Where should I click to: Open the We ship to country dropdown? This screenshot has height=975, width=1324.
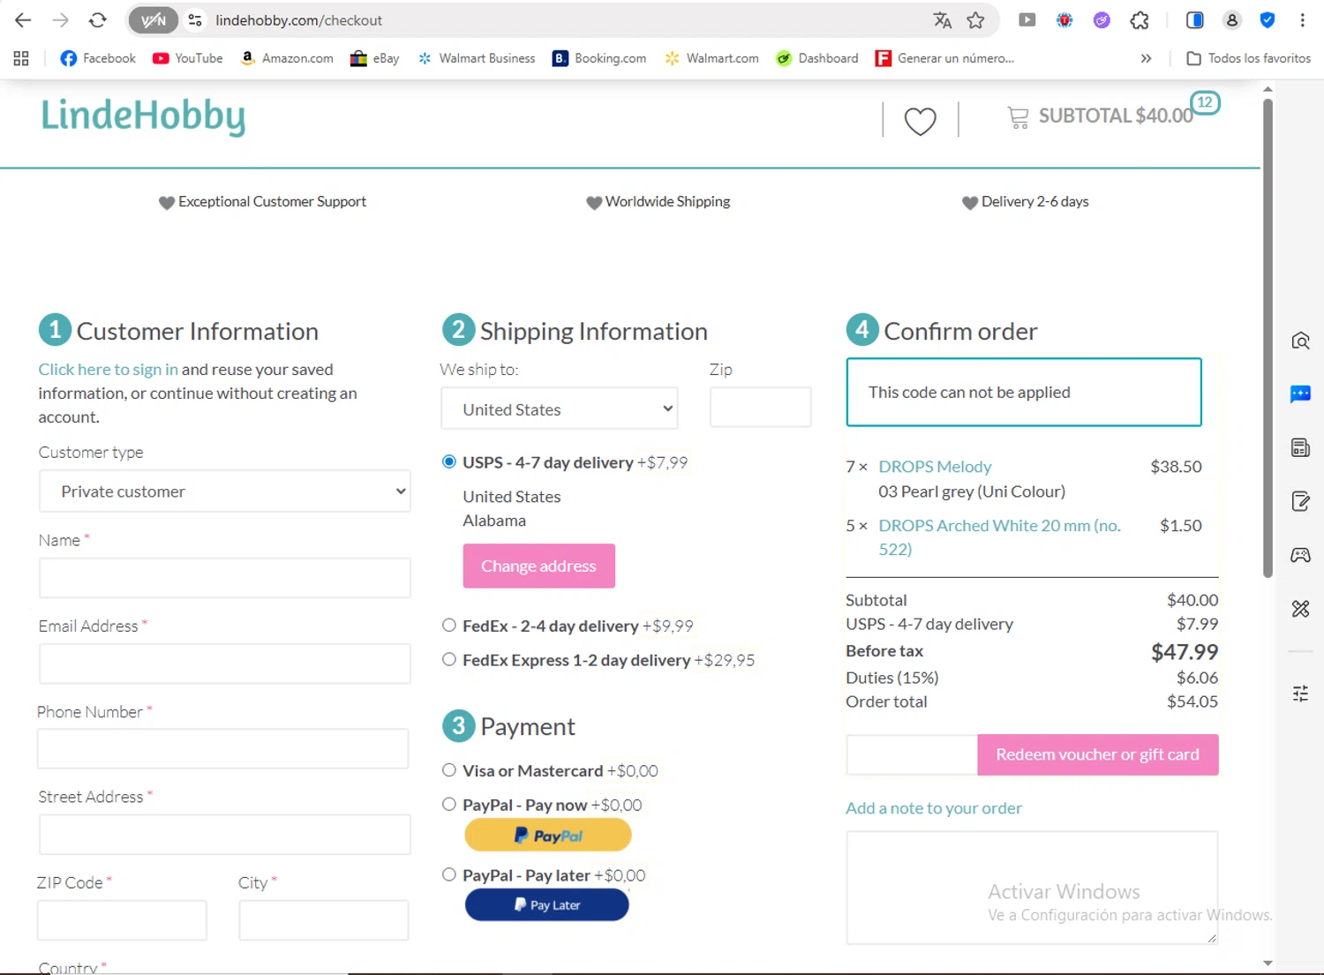click(x=559, y=409)
